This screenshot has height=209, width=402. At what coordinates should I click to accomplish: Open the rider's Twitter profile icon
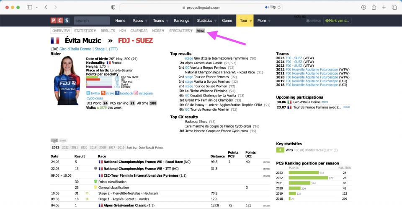[88, 93]
